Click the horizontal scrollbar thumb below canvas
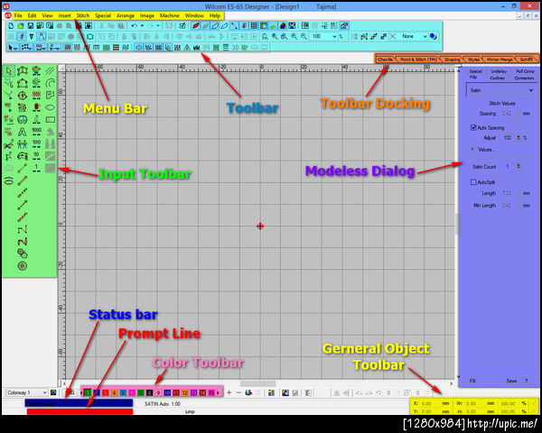 tap(257, 383)
